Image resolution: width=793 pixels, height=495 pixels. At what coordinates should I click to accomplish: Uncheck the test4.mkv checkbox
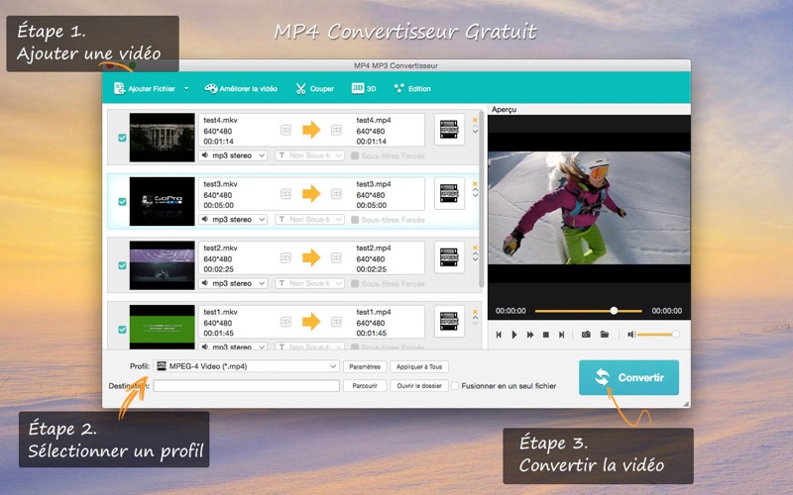click(x=122, y=138)
